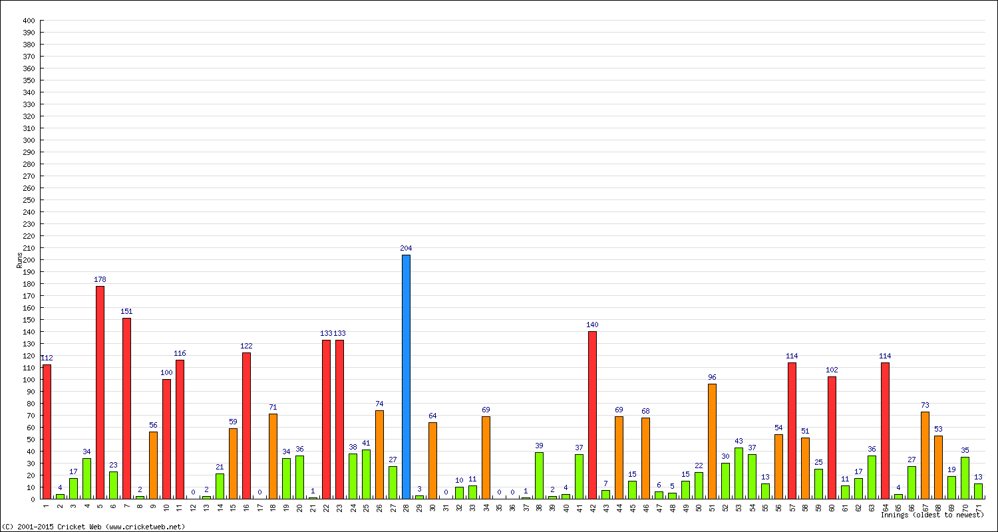Click the red bar for innings 64
The height and width of the screenshot is (532, 998).
click(885, 430)
